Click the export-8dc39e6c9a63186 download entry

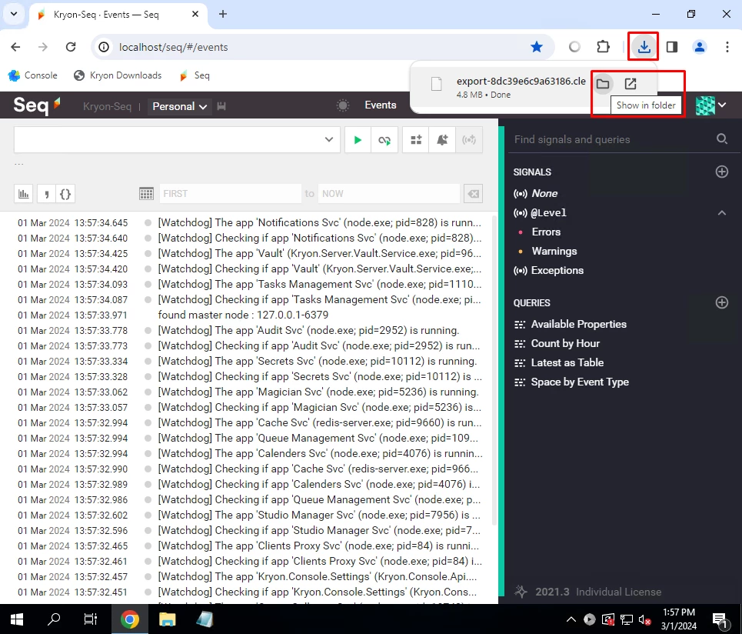pos(521,82)
